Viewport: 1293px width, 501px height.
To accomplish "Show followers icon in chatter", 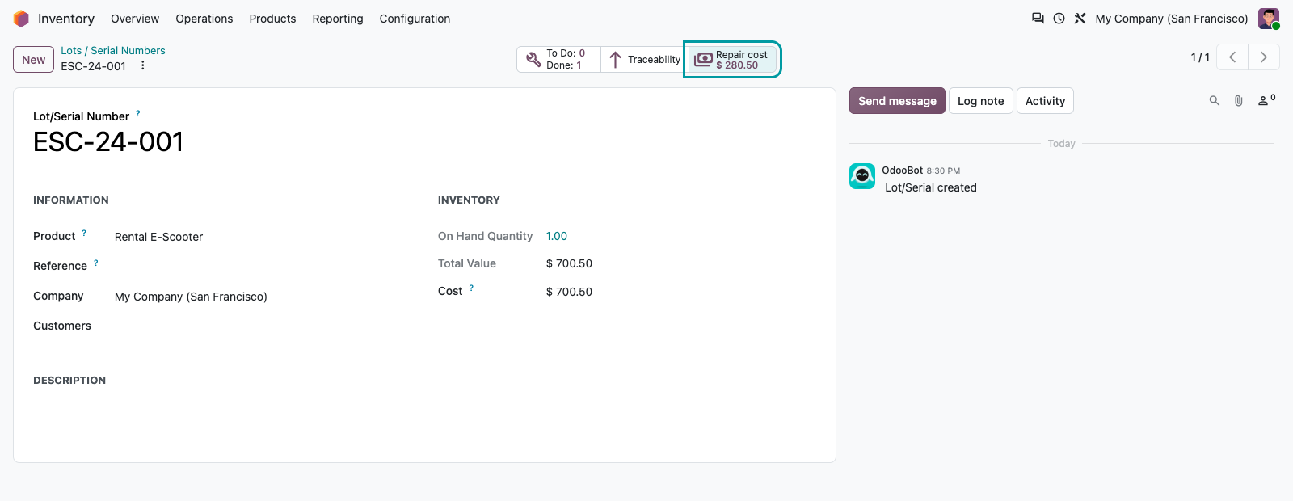I will pyautogui.click(x=1266, y=100).
